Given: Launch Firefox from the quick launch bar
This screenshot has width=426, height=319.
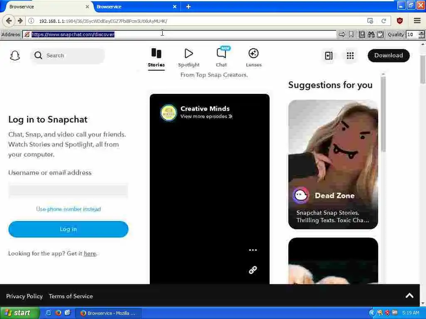Looking at the screenshot, I should coord(58,313).
